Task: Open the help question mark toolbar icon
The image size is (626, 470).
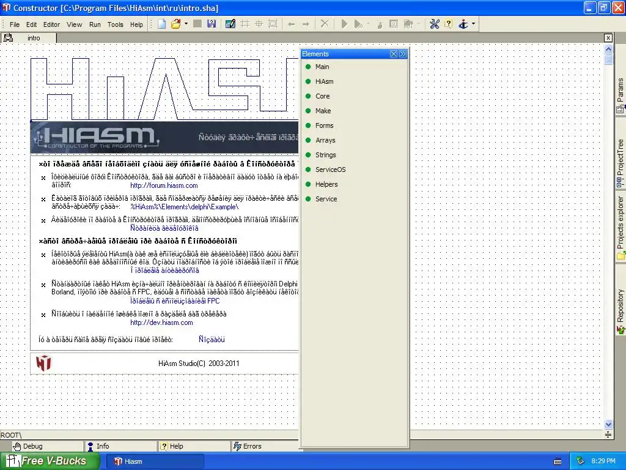Action: (x=448, y=24)
